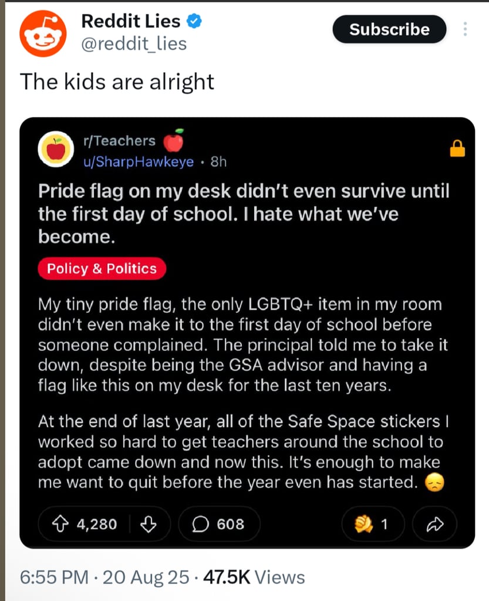Click the red apple emoji icon
Image resolution: width=489 pixels, height=601 pixels.
[173, 141]
